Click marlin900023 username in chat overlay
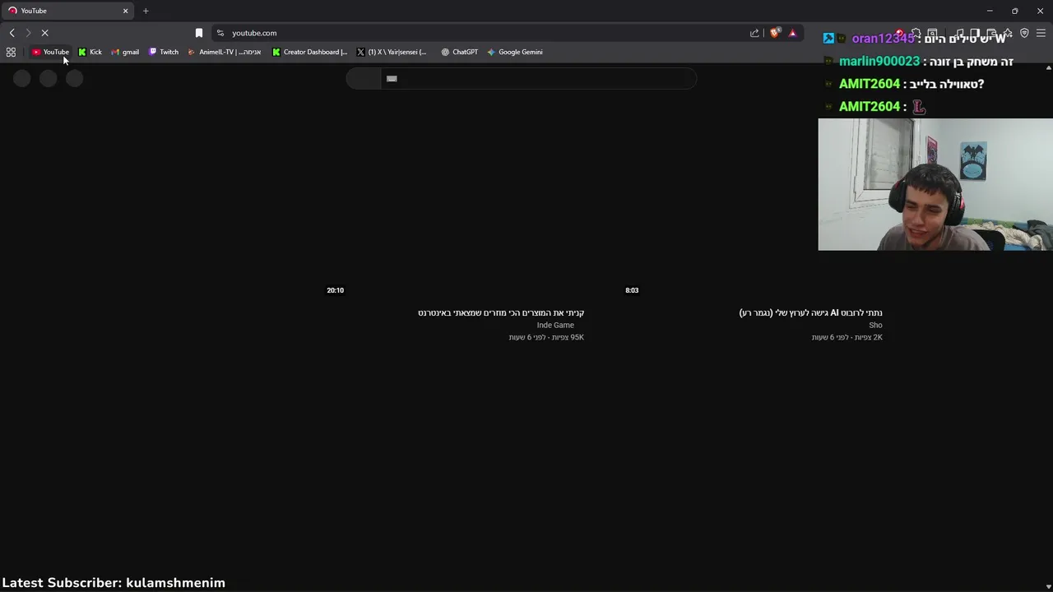The height and width of the screenshot is (592, 1053). click(879, 62)
